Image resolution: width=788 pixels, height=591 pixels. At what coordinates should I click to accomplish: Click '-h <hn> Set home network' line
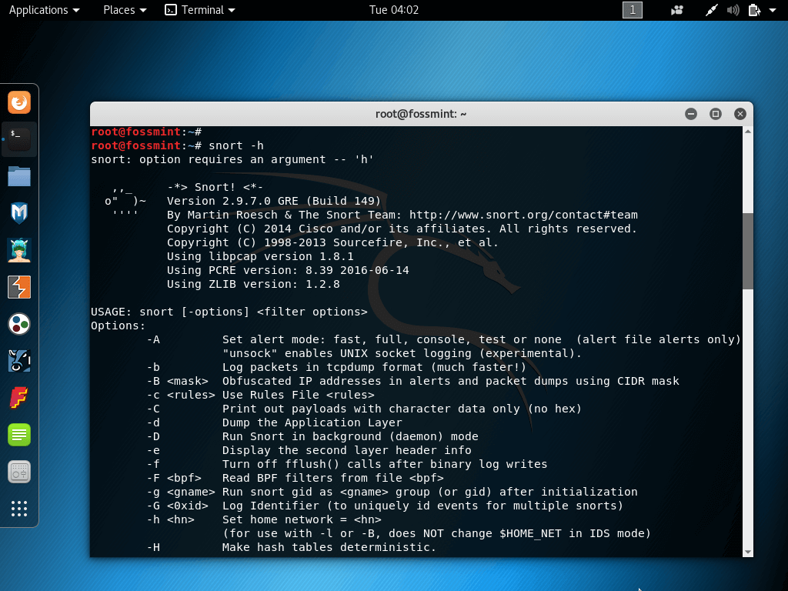pyautogui.click(x=264, y=519)
